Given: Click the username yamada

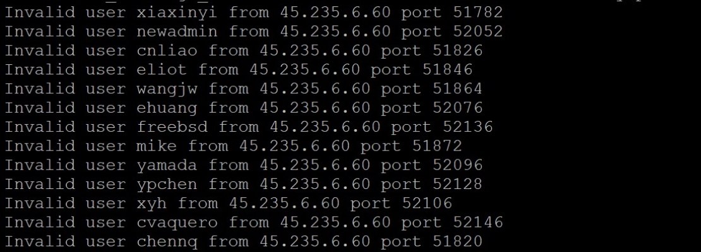Looking at the screenshot, I should (x=167, y=166).
